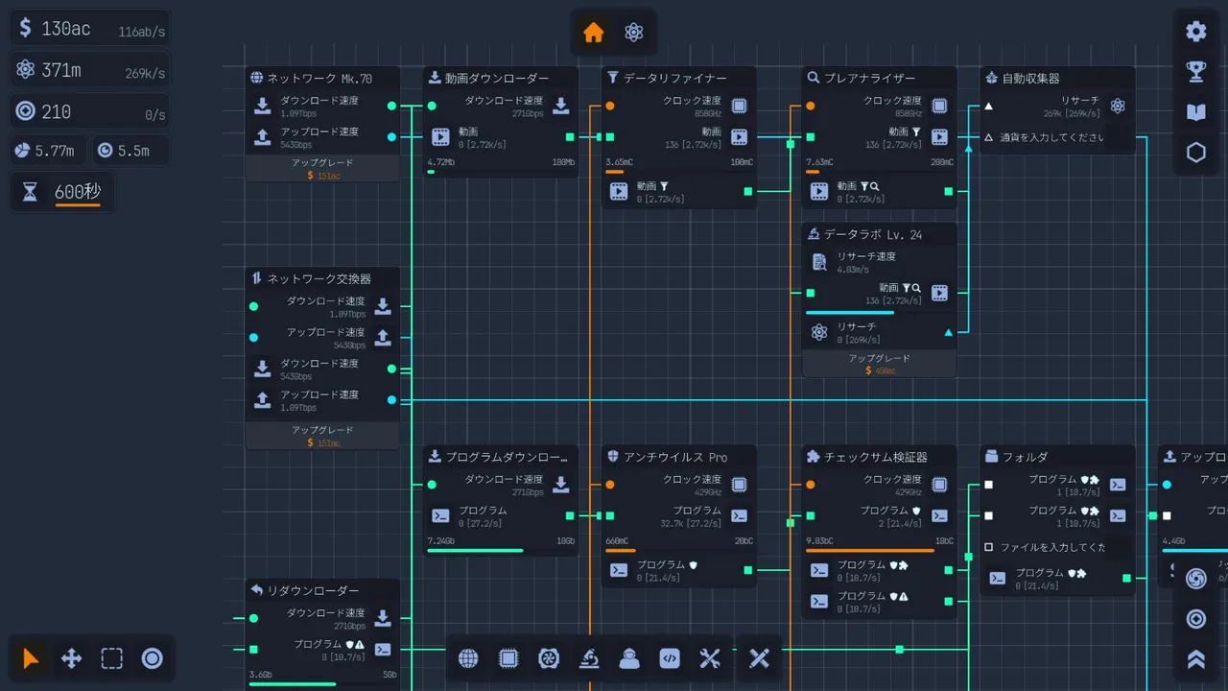Click the 5.5m stat chip

pos(131,151)
